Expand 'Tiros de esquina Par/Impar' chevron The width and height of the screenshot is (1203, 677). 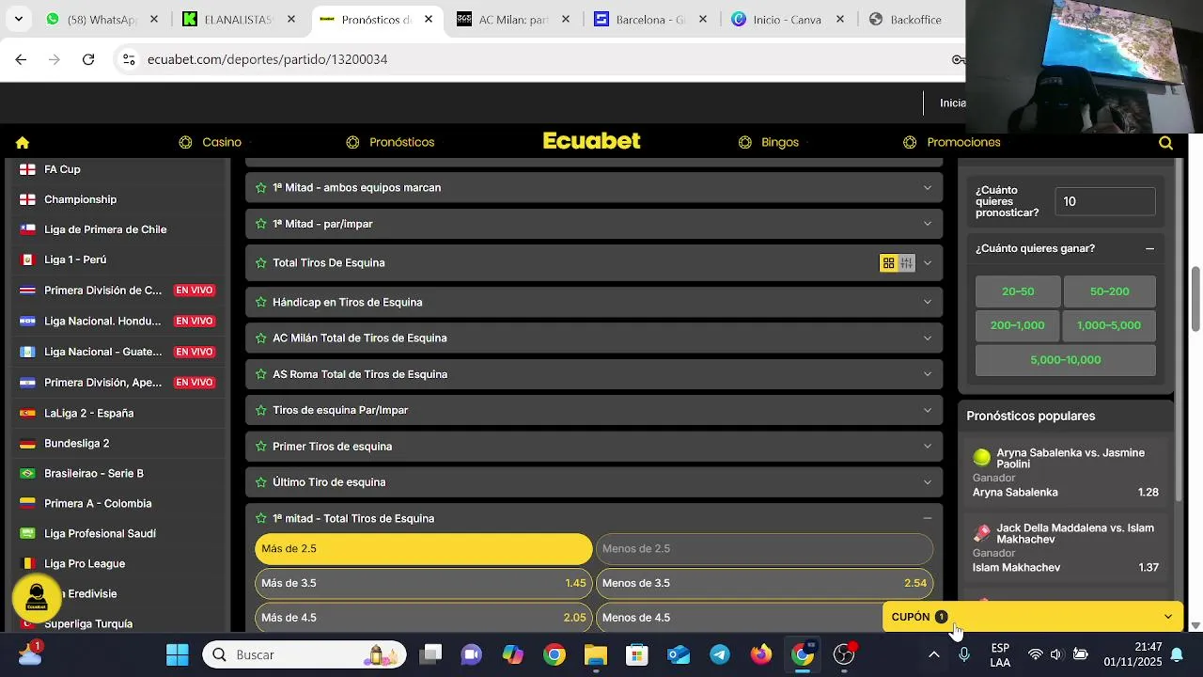click(928, 411)
